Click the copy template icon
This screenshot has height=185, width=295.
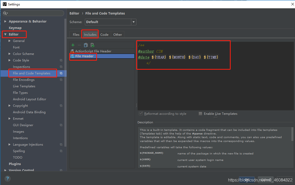pos(86,45)
